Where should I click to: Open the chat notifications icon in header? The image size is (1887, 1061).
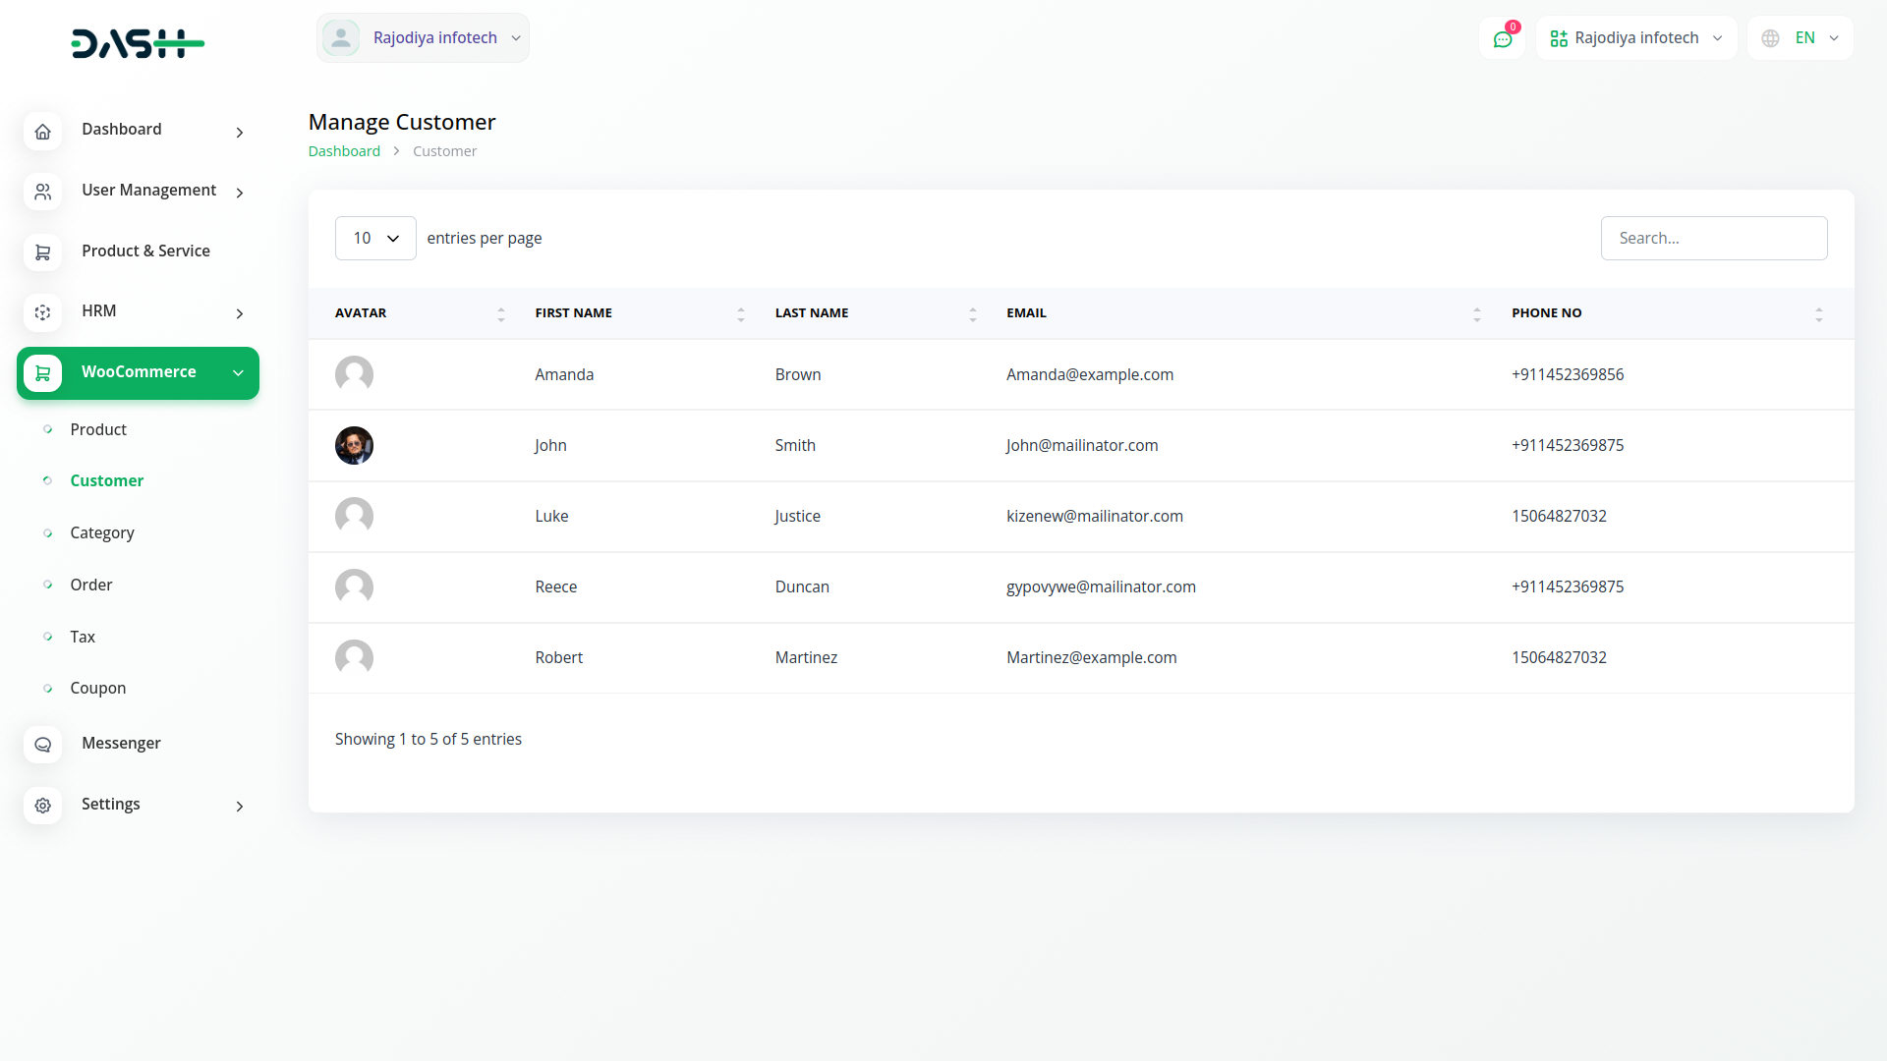[x=1502, y=38]
